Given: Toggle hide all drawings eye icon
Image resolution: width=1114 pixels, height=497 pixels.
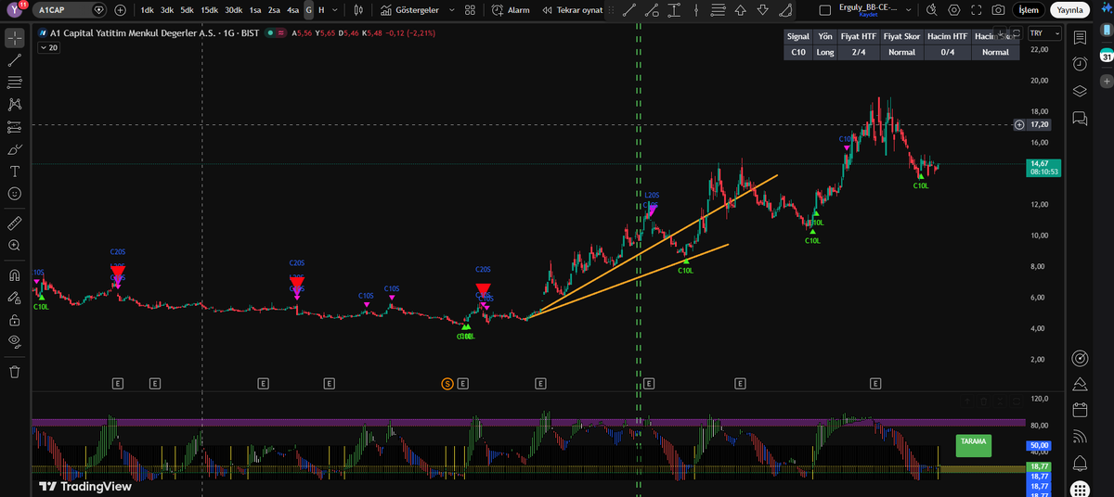Looking at the screenshot, I should click(x=14, y=342).
